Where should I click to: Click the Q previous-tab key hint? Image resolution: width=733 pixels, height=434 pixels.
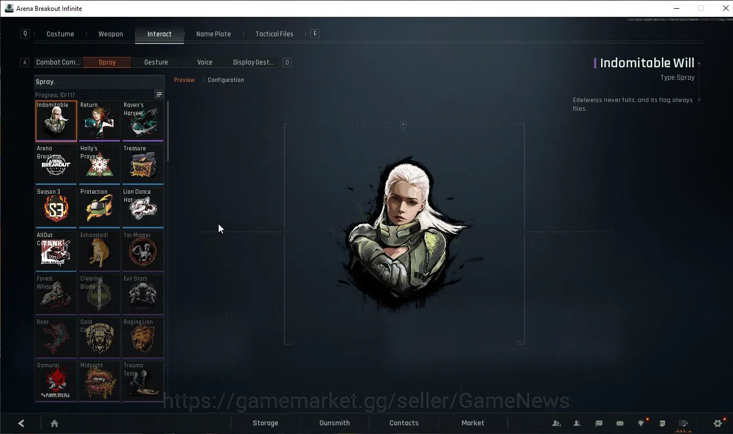[x=25, y=34]
